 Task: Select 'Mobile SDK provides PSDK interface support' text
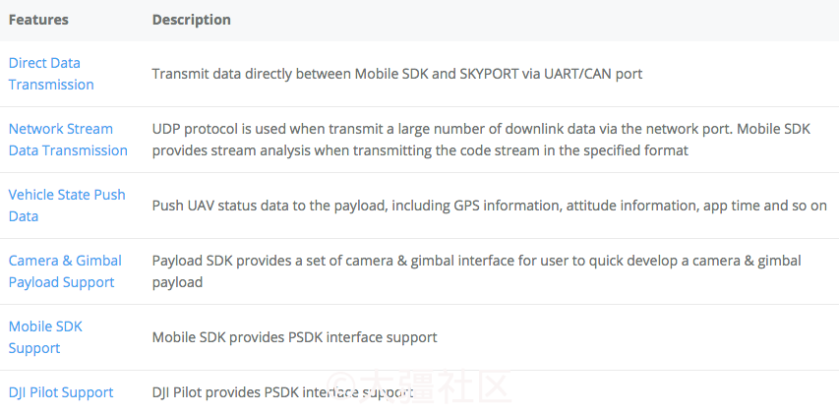coord(295,337)
